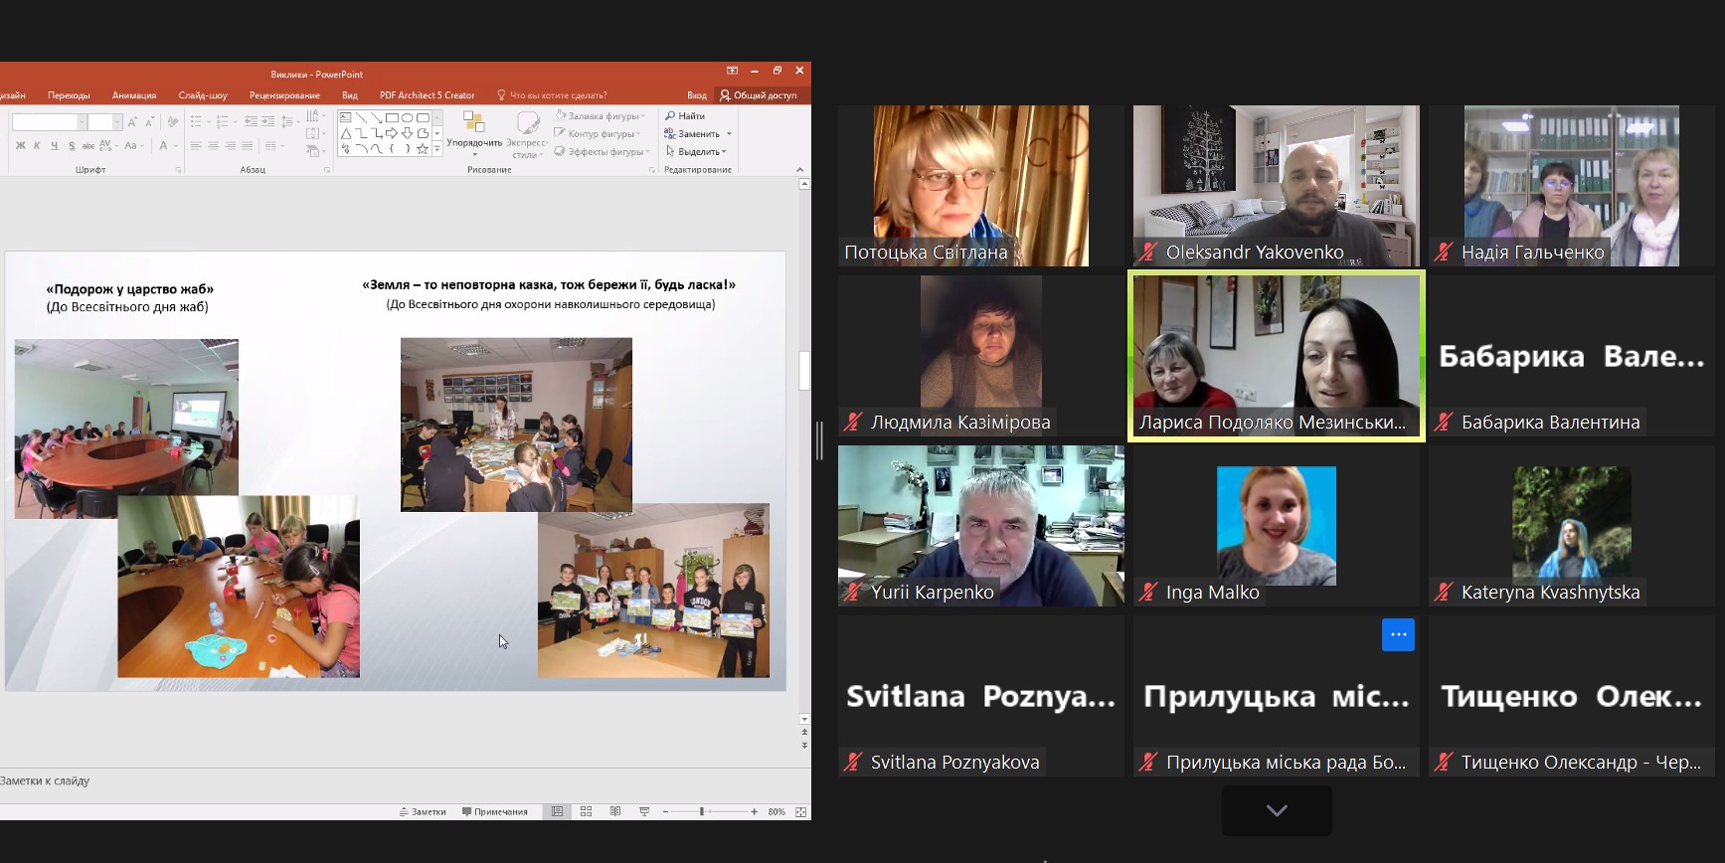Open the Упорядочить arrange tool
Viewport: 1725px width, 863px height.
(x=474, y=133)
